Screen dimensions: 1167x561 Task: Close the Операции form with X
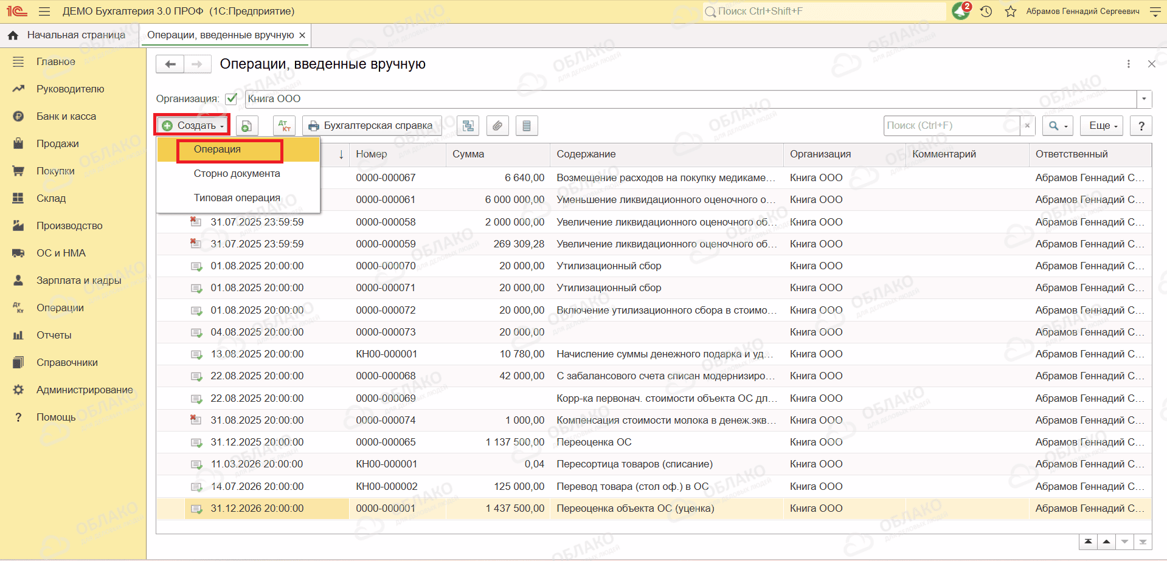coord(1151,64)
